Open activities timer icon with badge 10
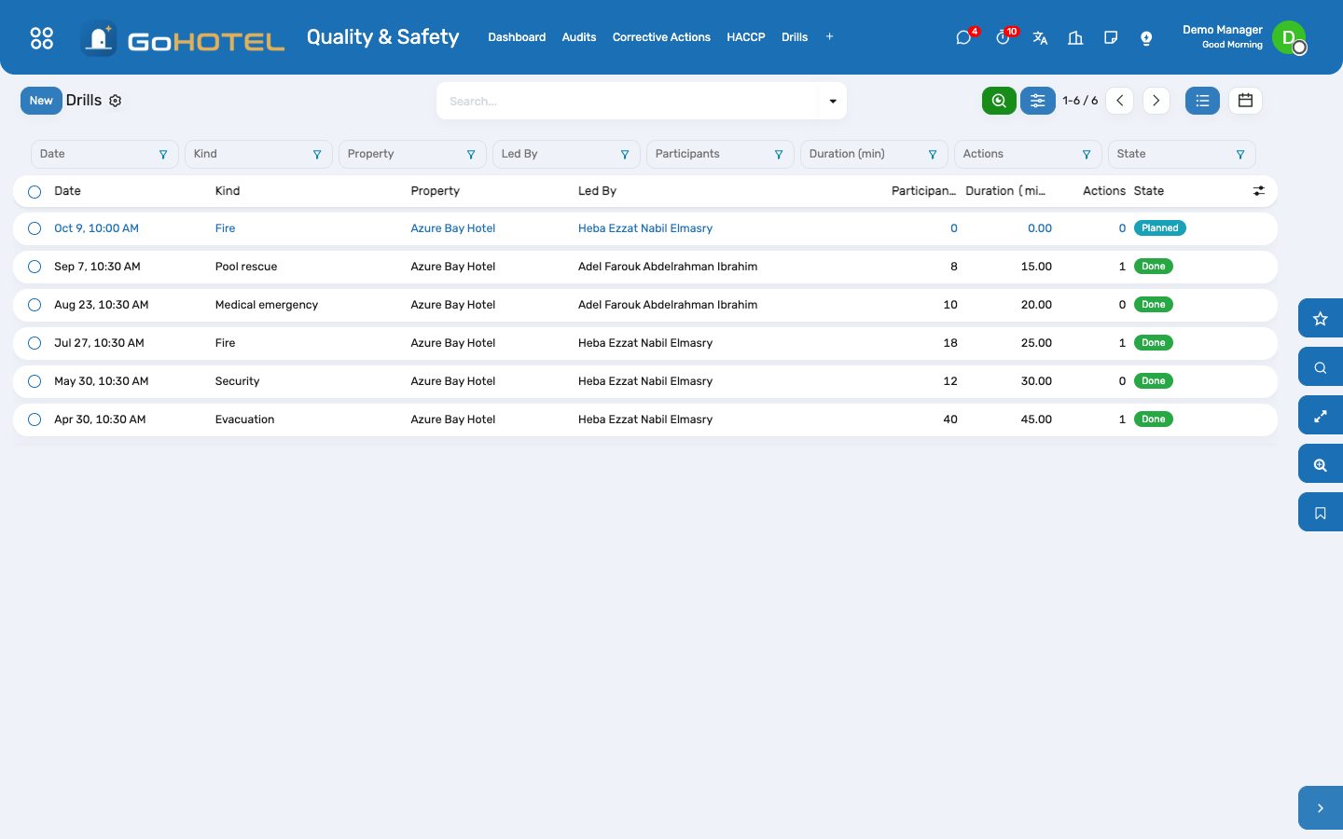Screen dimensions: 1343x839 coord(1003,37)
